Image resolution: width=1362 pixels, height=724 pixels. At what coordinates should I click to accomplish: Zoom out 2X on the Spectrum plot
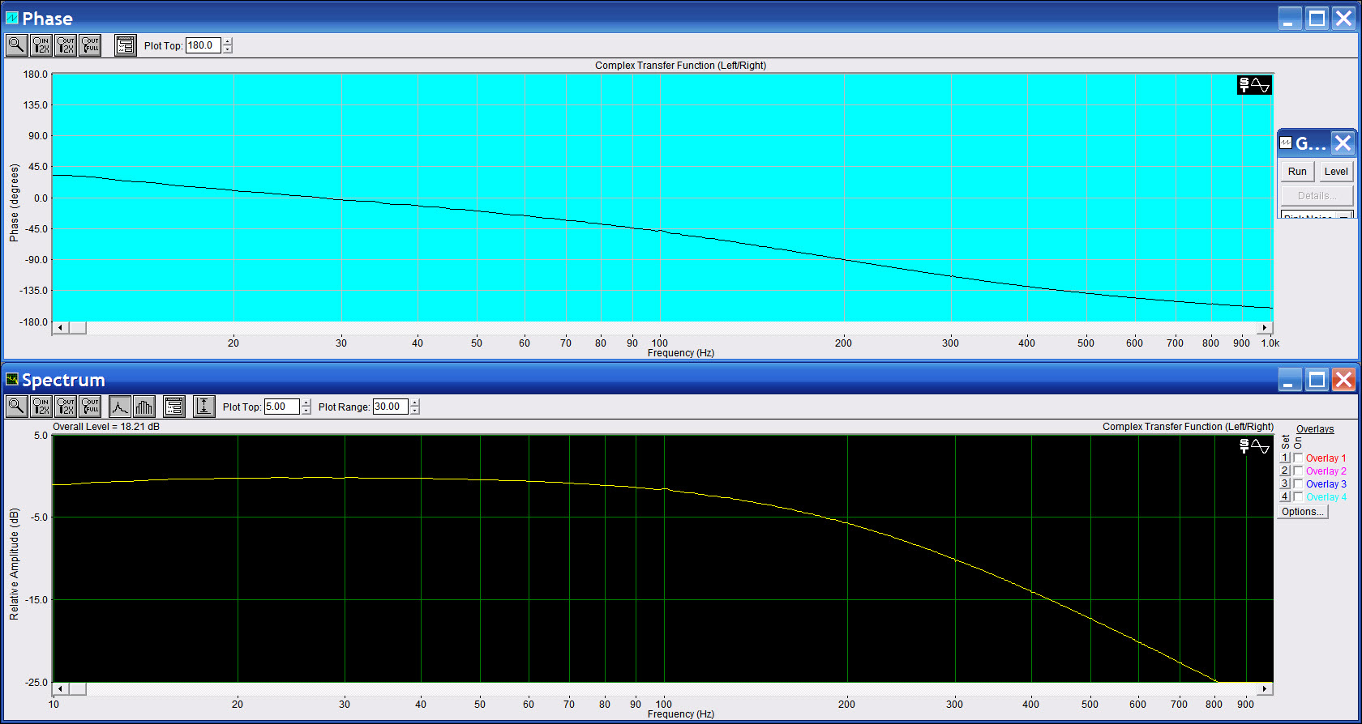coord(66,407)
